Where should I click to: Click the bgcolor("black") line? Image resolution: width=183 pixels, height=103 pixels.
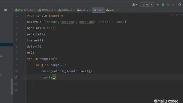[x=41, y=28]
